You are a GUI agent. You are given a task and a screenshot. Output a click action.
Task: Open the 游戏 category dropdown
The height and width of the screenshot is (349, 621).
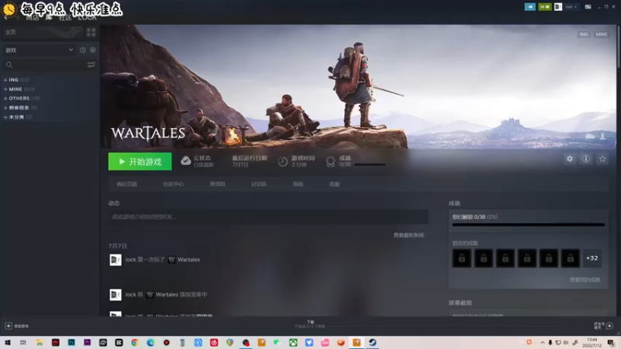point(39,50)
